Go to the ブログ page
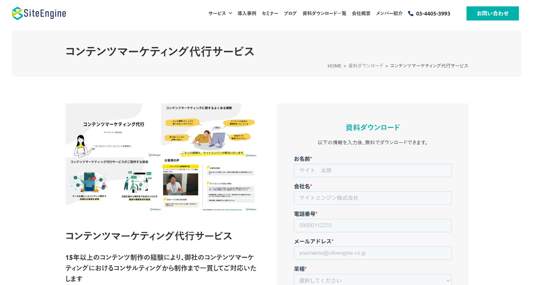 [290, 13]
